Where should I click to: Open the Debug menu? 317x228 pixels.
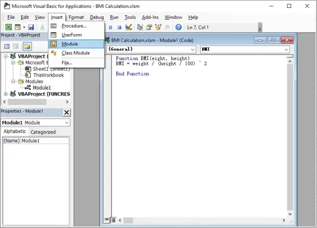pyautogui.click(x=97, y=17)
